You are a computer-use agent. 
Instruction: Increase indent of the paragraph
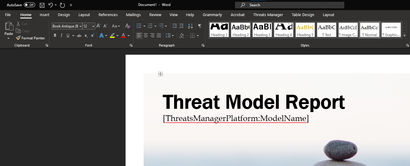coord(181,26)
